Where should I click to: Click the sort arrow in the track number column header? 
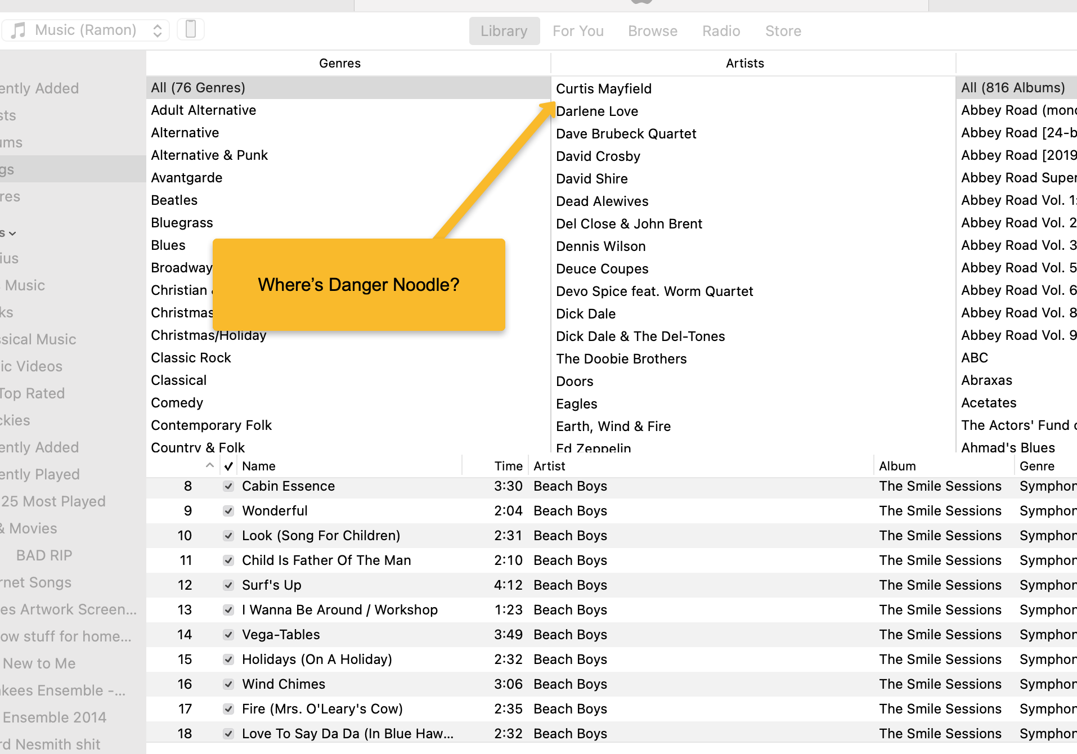tap(209, 465)
